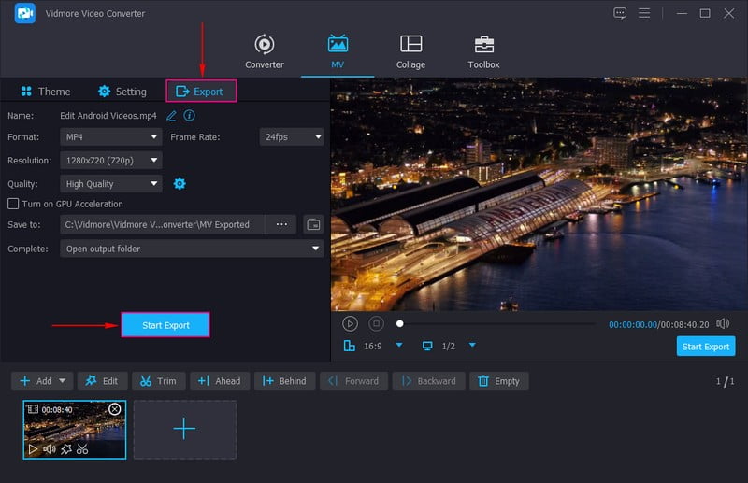Open the Frame Rate 24fps dropdown
Viewport: 748px width, 483px height.
point(292,137)
